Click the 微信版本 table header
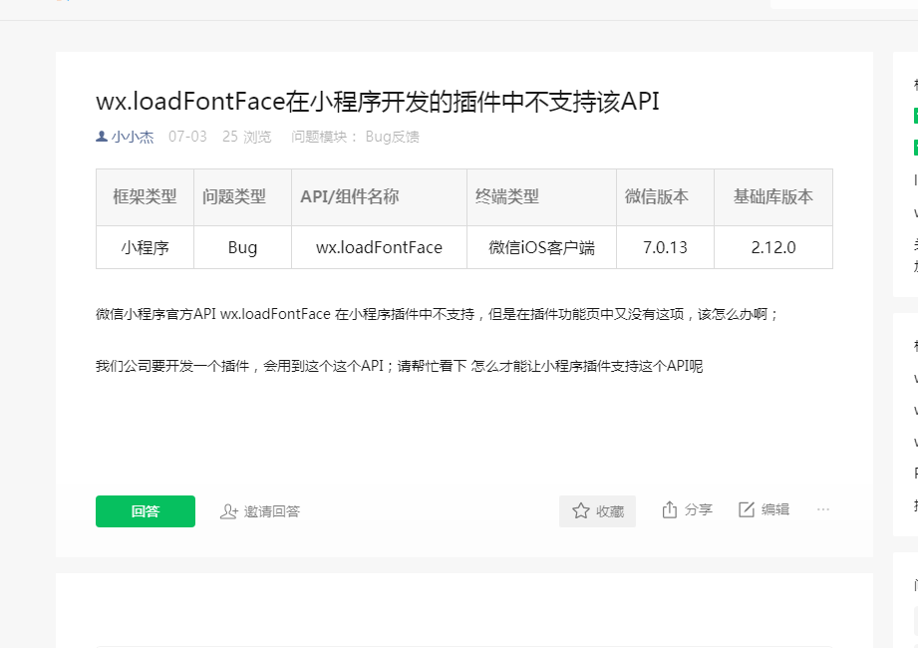The height and width of the screenshot is (648, 918). [x=665, y=196]
